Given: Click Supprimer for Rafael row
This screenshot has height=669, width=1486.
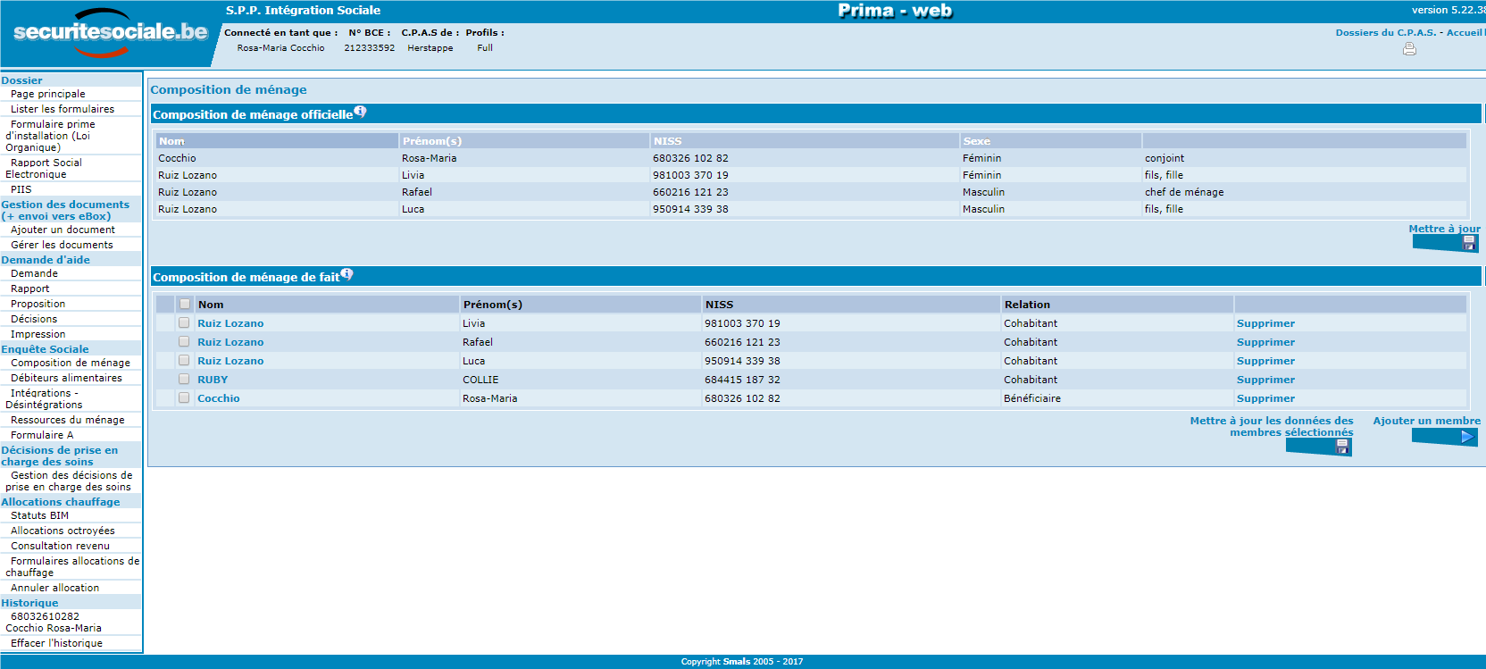Looking at the screenshot, I should [x=1265, y=342].
